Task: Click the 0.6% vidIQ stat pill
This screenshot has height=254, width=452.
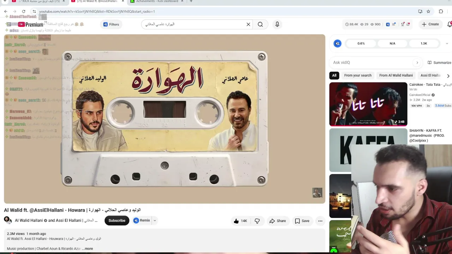Action: click(361, 43)
